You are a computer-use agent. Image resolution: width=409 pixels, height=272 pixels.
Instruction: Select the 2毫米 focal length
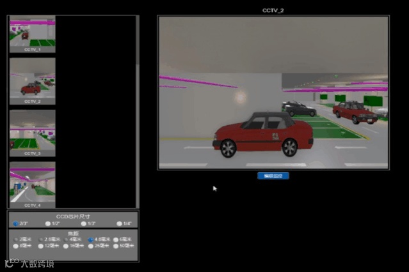(x=16, y=239)
